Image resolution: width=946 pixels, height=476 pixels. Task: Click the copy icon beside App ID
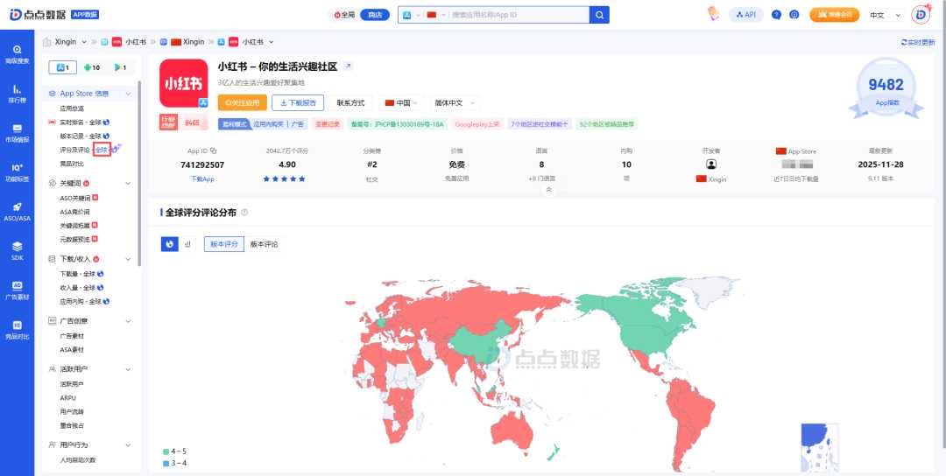(214, 150)
